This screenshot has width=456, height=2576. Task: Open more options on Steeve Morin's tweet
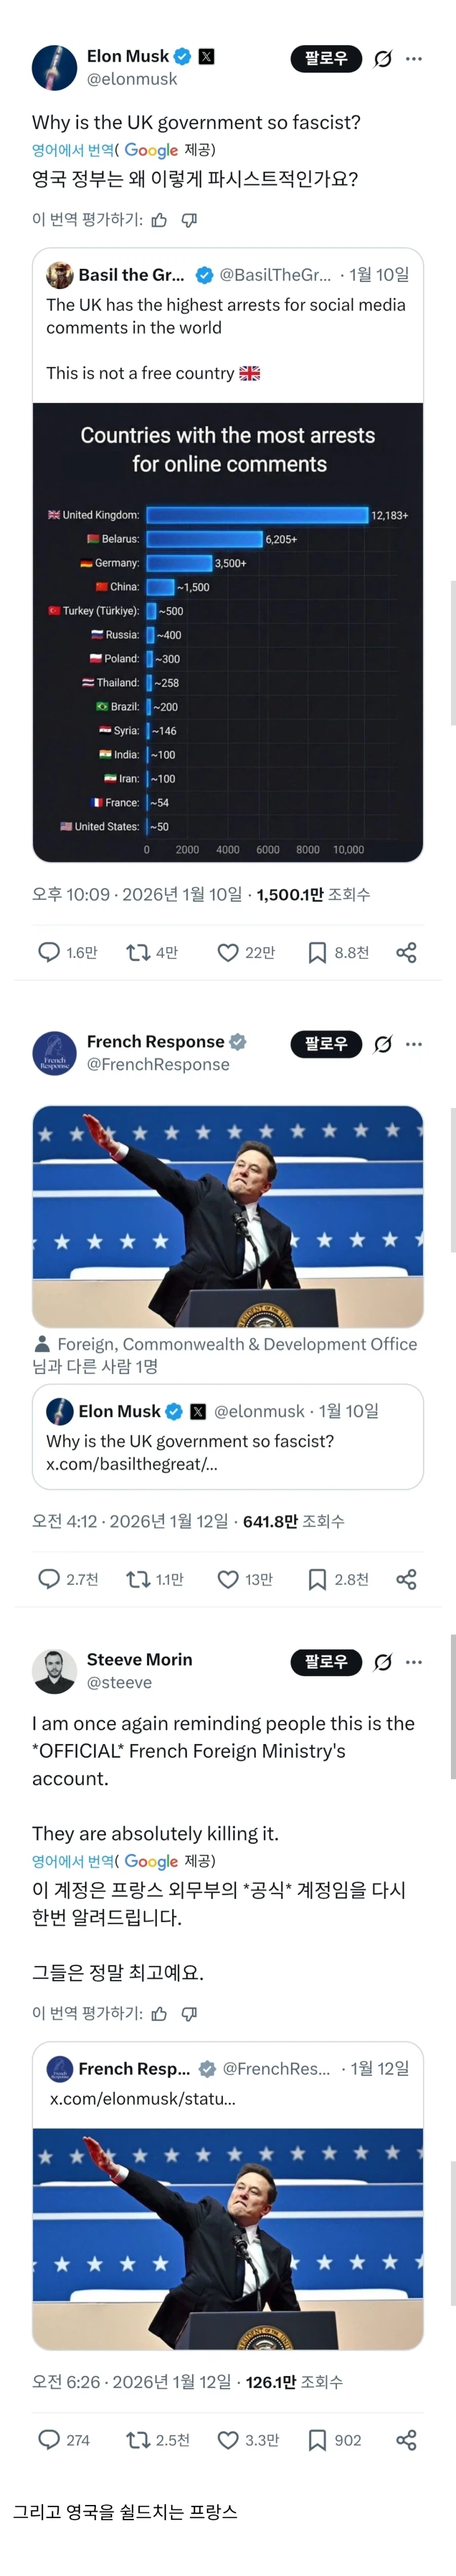point(414,1662)
